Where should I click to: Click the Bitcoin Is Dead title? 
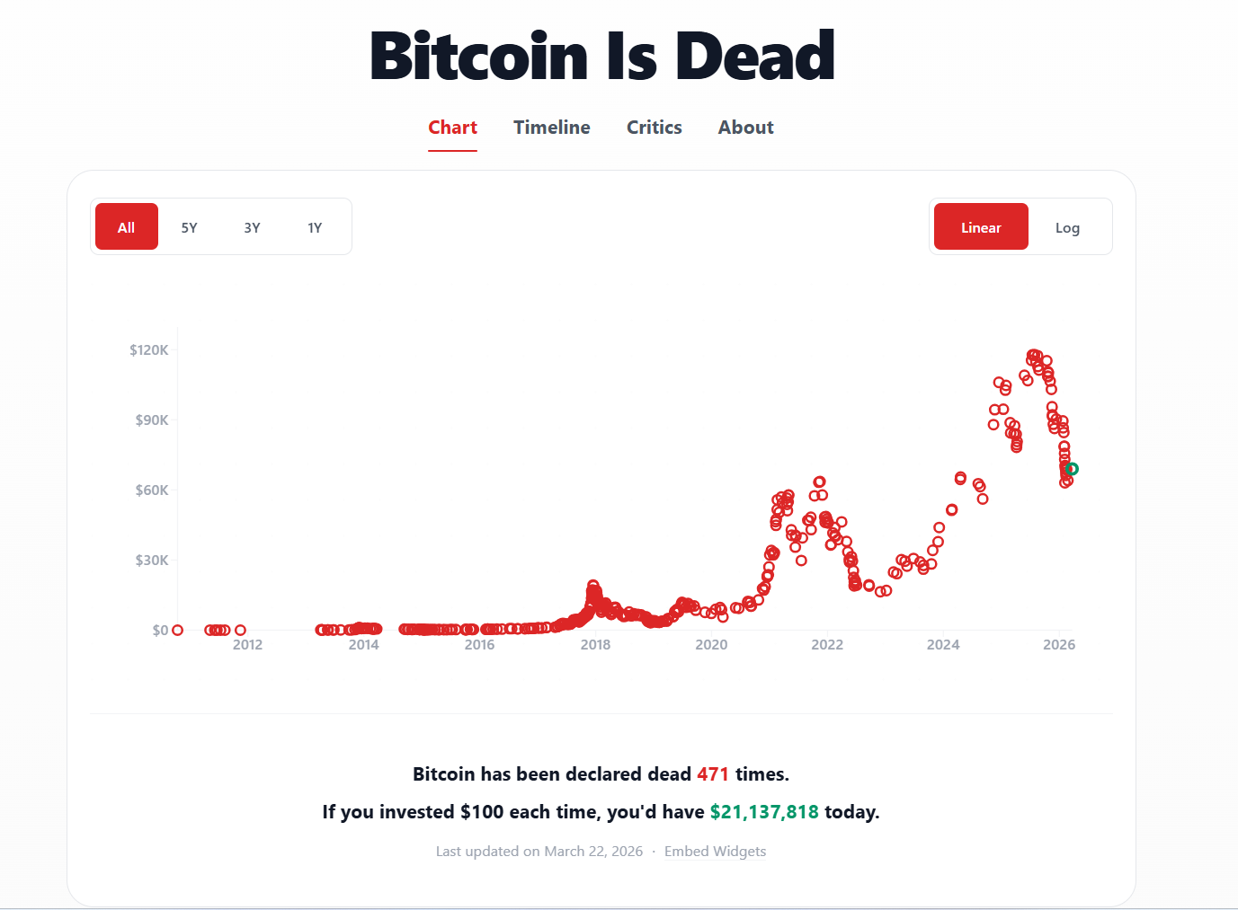tap(602, 56)
